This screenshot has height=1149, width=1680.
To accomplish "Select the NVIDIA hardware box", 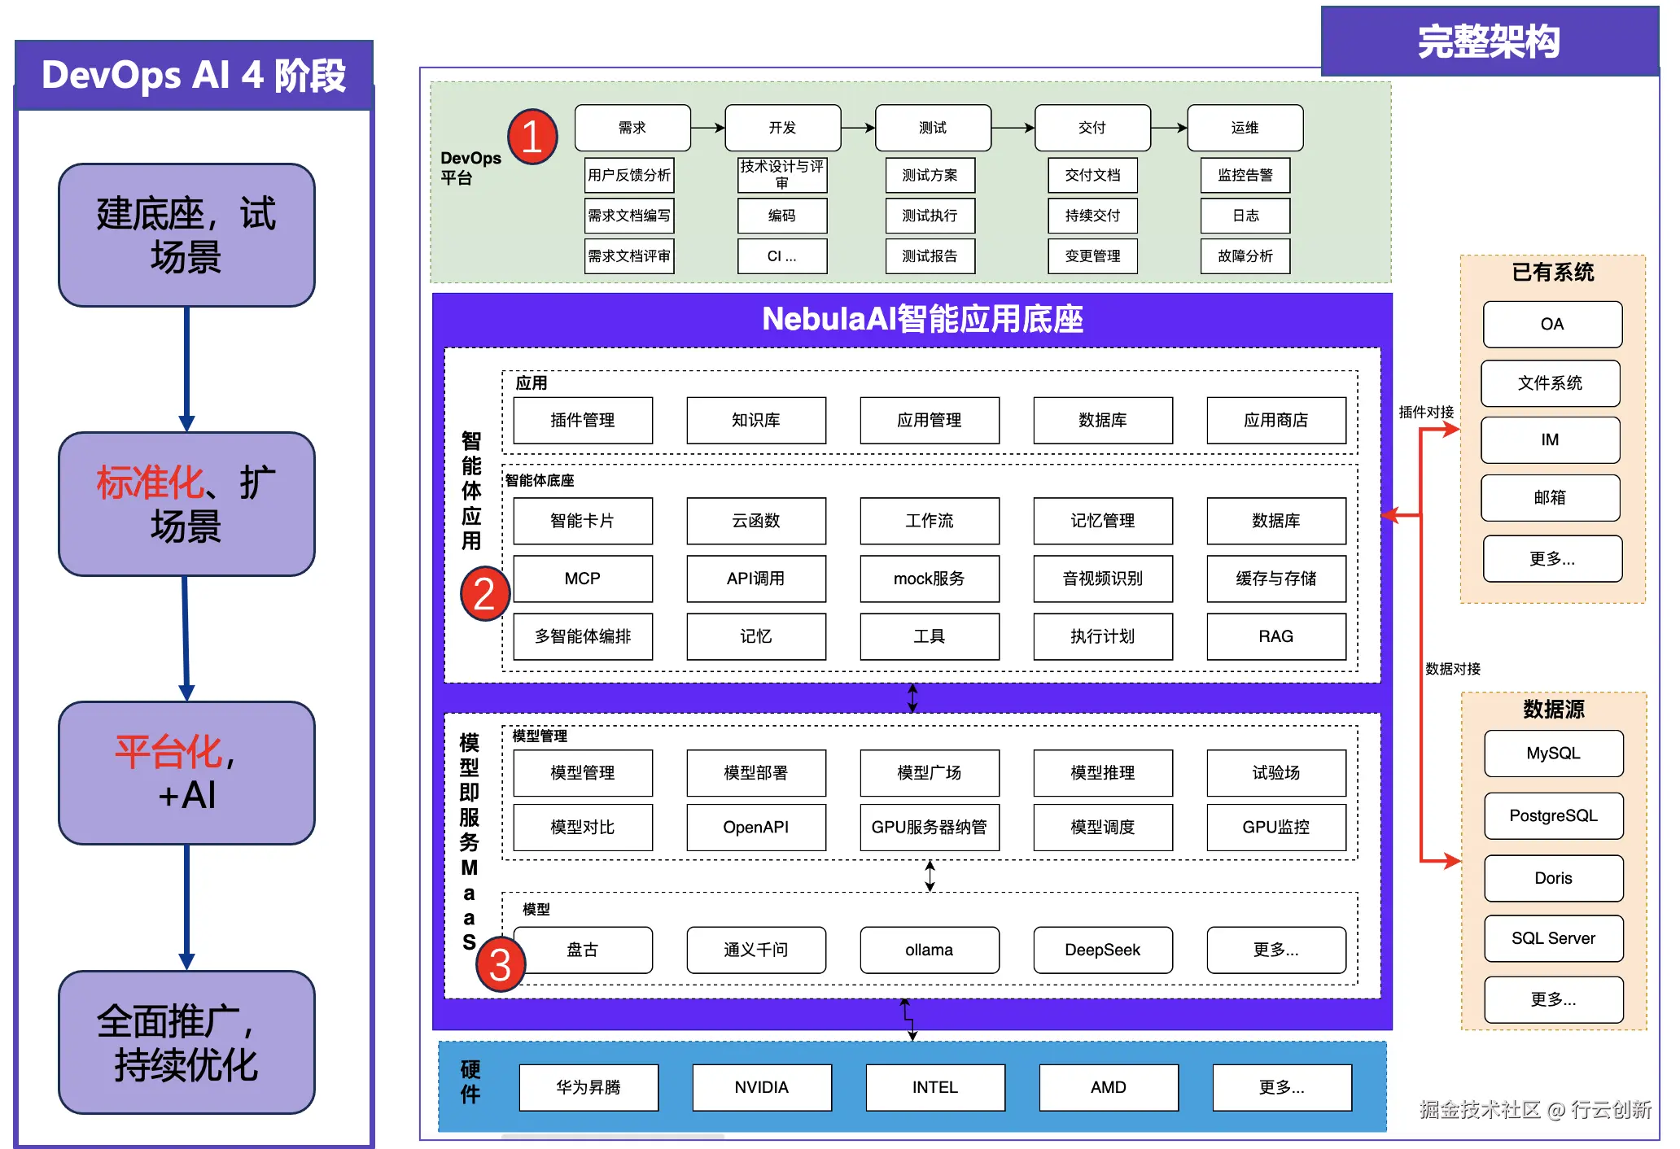I will point(761,1087).
